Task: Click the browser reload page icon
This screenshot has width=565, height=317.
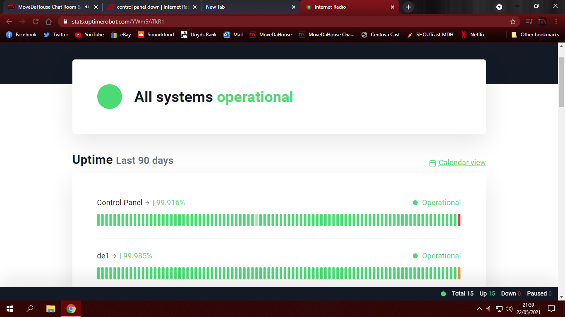Action: (36, 21)
